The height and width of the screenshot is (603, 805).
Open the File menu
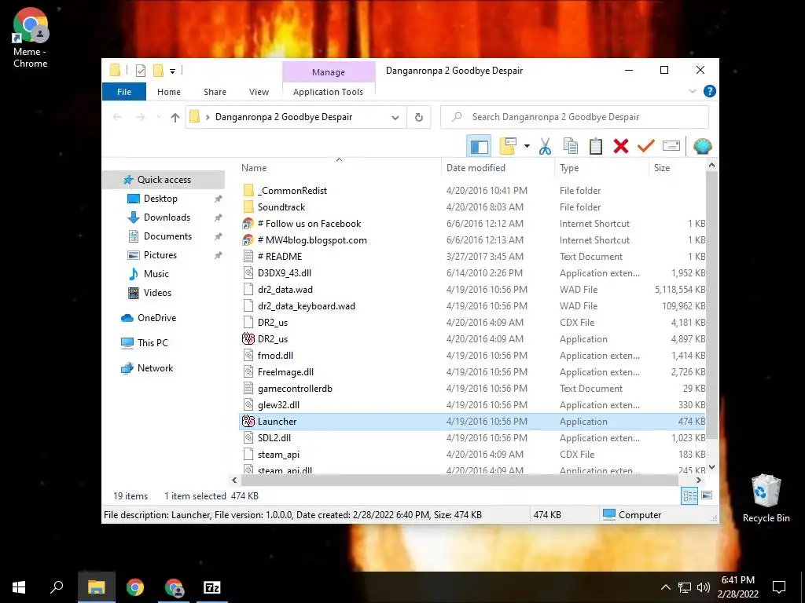coord(124,92)
